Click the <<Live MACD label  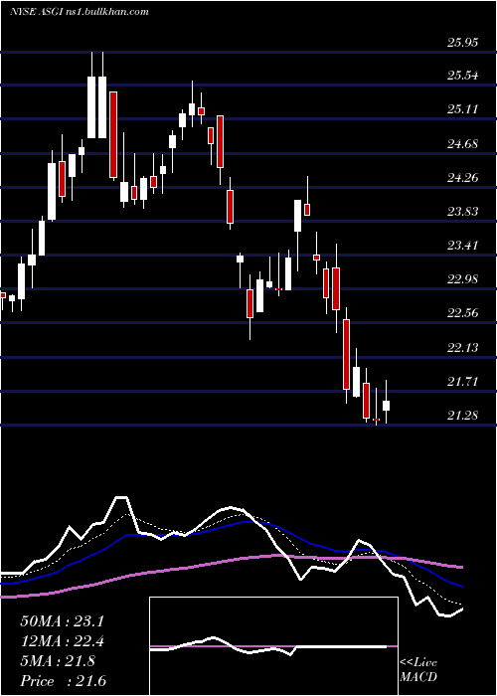tap(418, 670)
